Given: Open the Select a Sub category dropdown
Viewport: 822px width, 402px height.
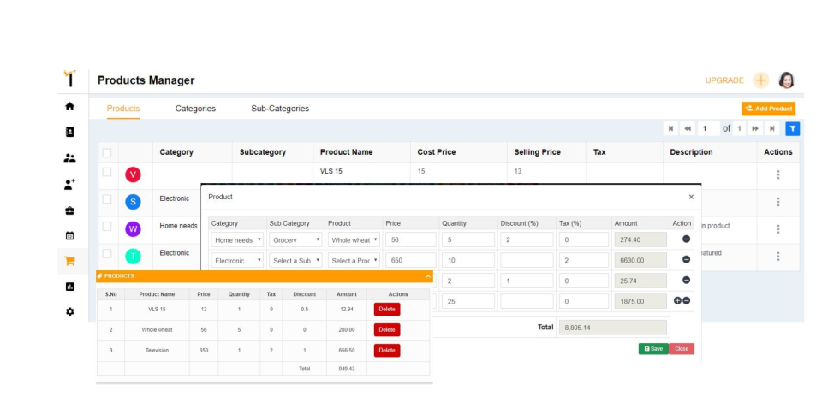Looking at the screenshot, I should [x=295, y=260].
